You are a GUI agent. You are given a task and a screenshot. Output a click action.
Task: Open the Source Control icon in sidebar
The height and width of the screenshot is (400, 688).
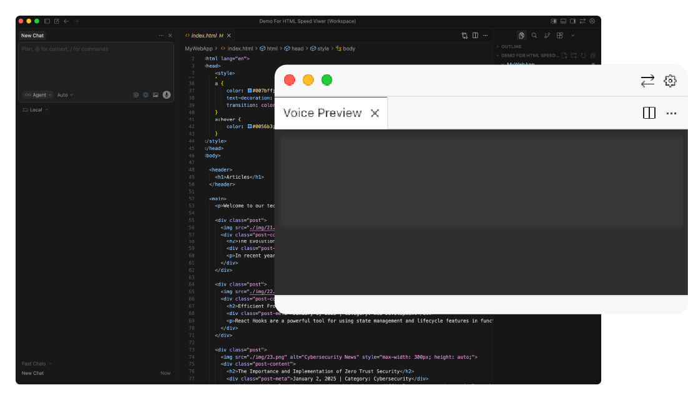pos(547,36)
